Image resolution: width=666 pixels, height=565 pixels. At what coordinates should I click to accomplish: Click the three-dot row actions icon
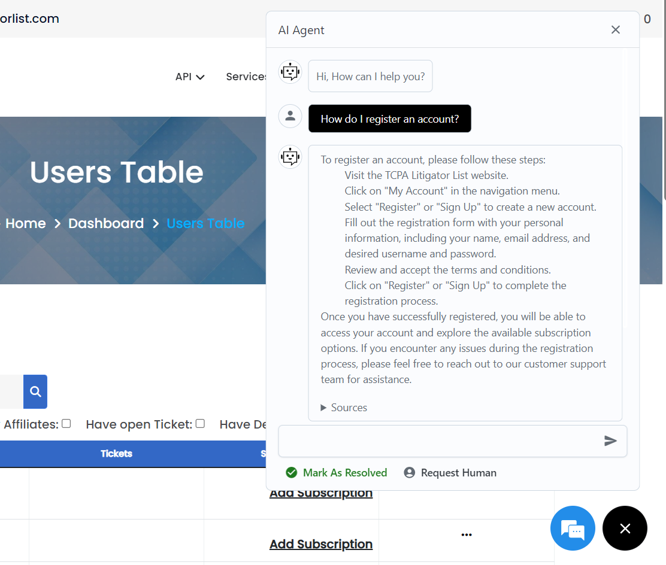[x=467, y=534]
